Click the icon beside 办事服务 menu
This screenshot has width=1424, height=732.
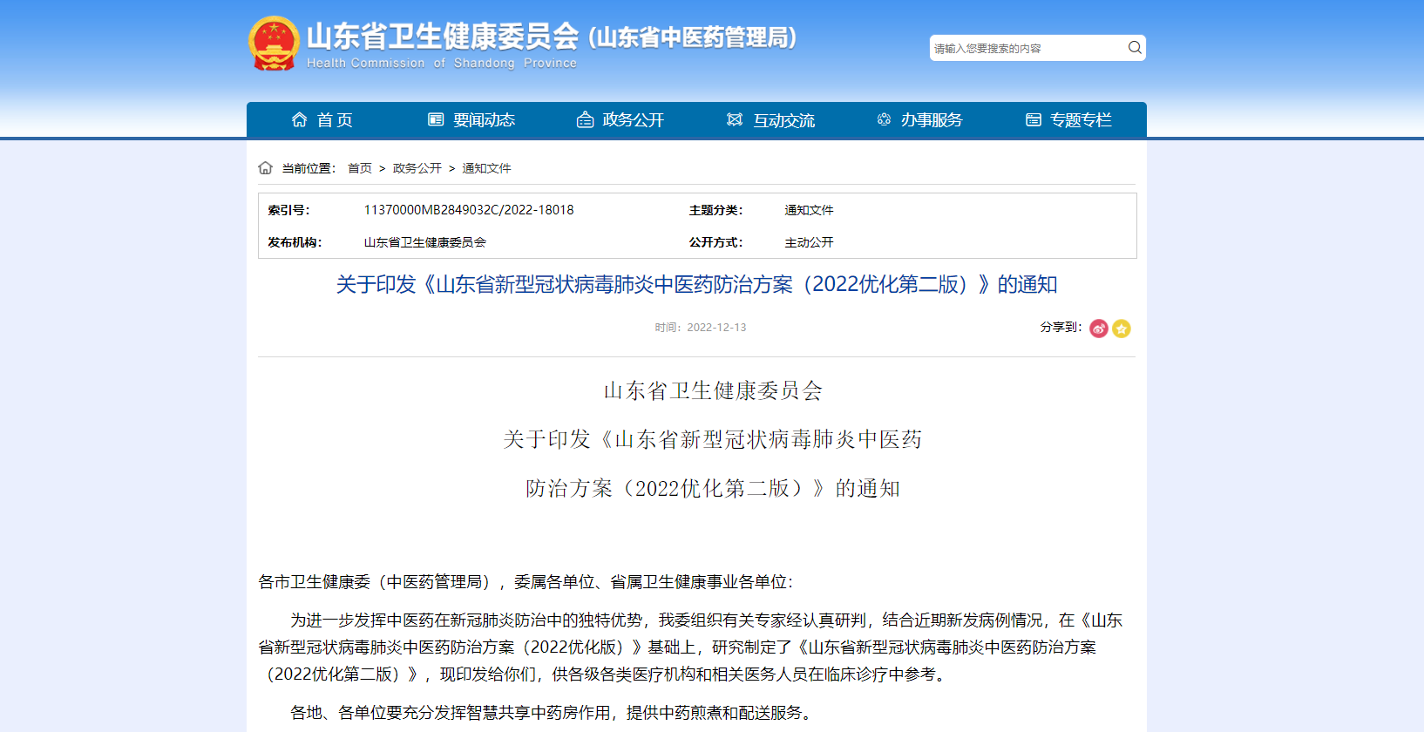pos(884,119)
